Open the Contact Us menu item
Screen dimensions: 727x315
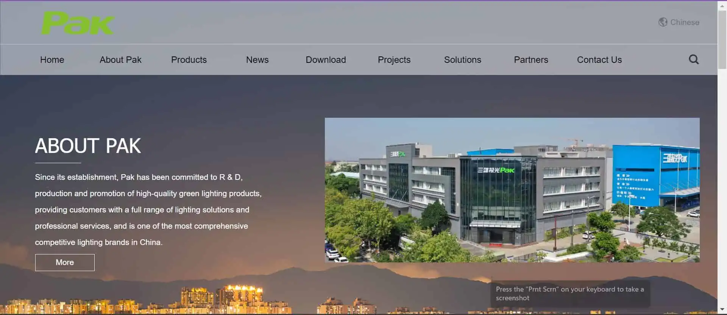pos(599,60)
